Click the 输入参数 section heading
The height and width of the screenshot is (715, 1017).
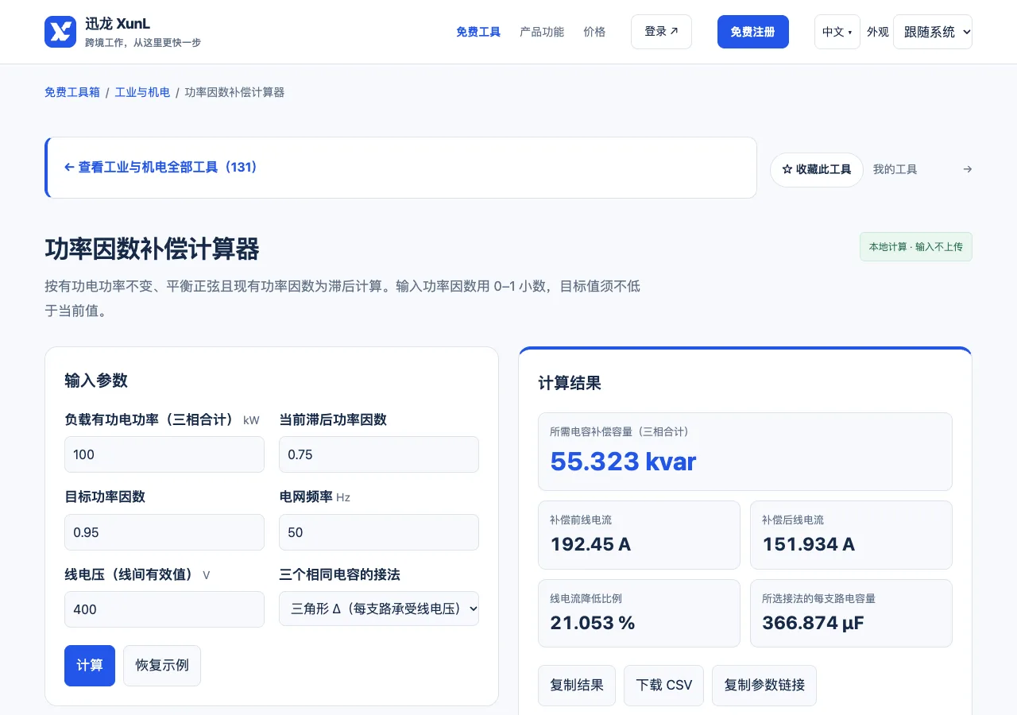coord(96,381)
